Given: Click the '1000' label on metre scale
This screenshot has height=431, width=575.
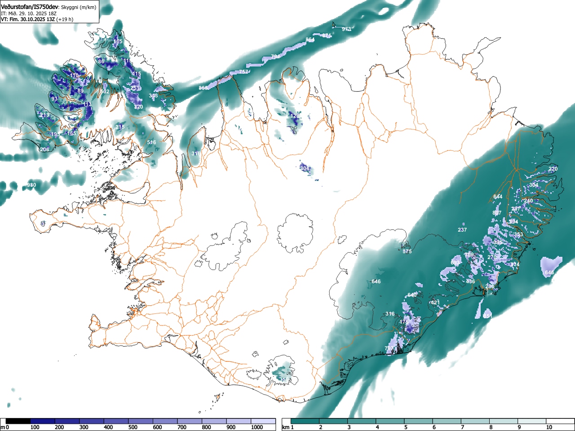Looking at the screenshot, I should click(x=257, y=427).
